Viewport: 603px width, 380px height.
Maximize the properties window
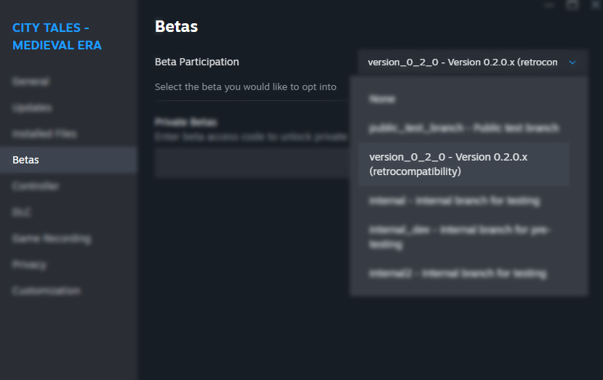click(x=572, y=4)
